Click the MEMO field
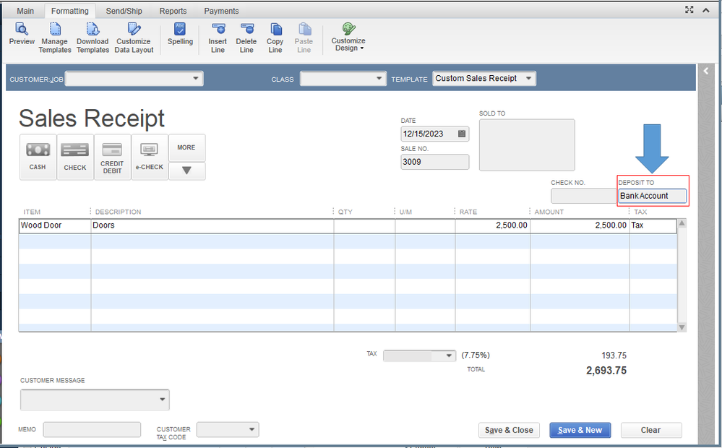Viewport: 722px width, 448px height. 92,430
